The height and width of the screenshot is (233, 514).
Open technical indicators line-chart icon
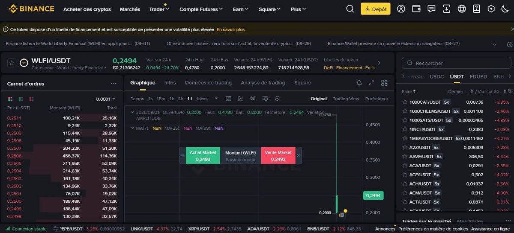coord(241,99)
